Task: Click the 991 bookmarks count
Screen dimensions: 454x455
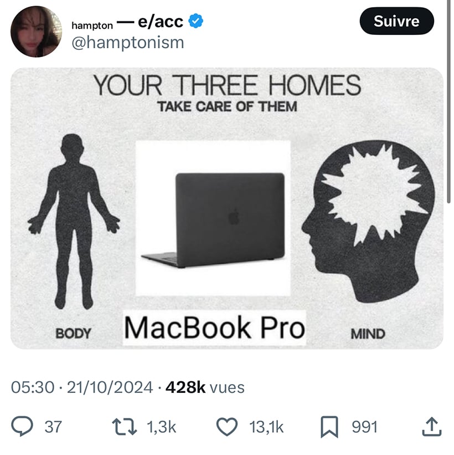Action: click(x=365, y=427)
